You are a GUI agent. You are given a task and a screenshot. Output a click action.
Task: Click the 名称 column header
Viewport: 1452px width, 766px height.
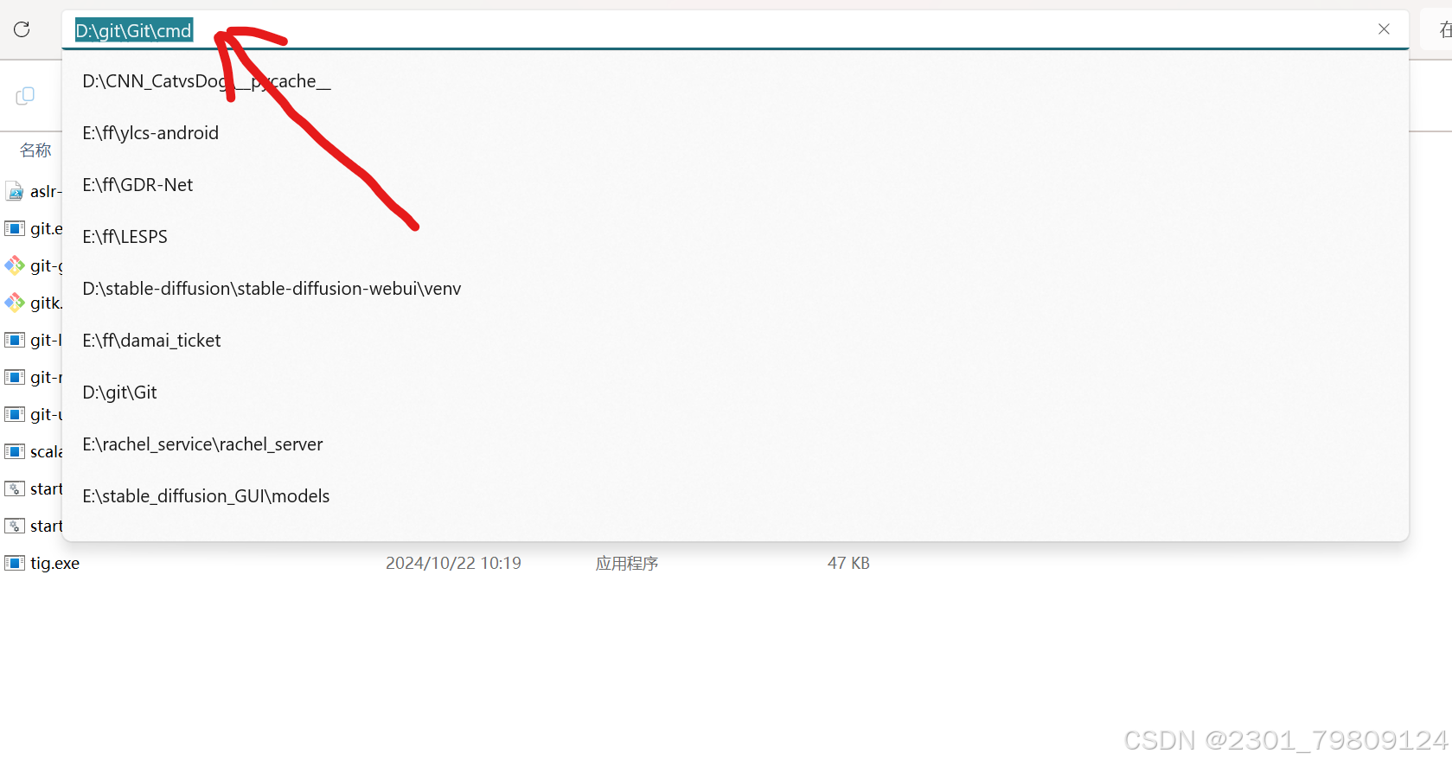click(35, 150)
